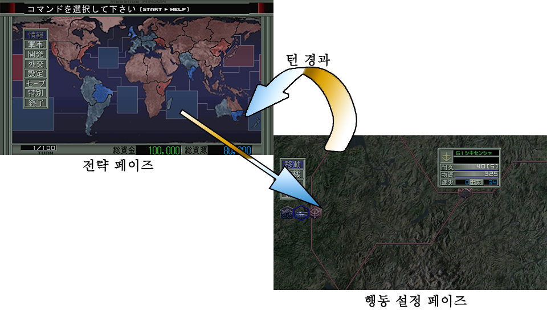This screenshot has width=547, height=310.
Task: Select the 情報 command in strategy menu
Action: (x=36, y=35)
